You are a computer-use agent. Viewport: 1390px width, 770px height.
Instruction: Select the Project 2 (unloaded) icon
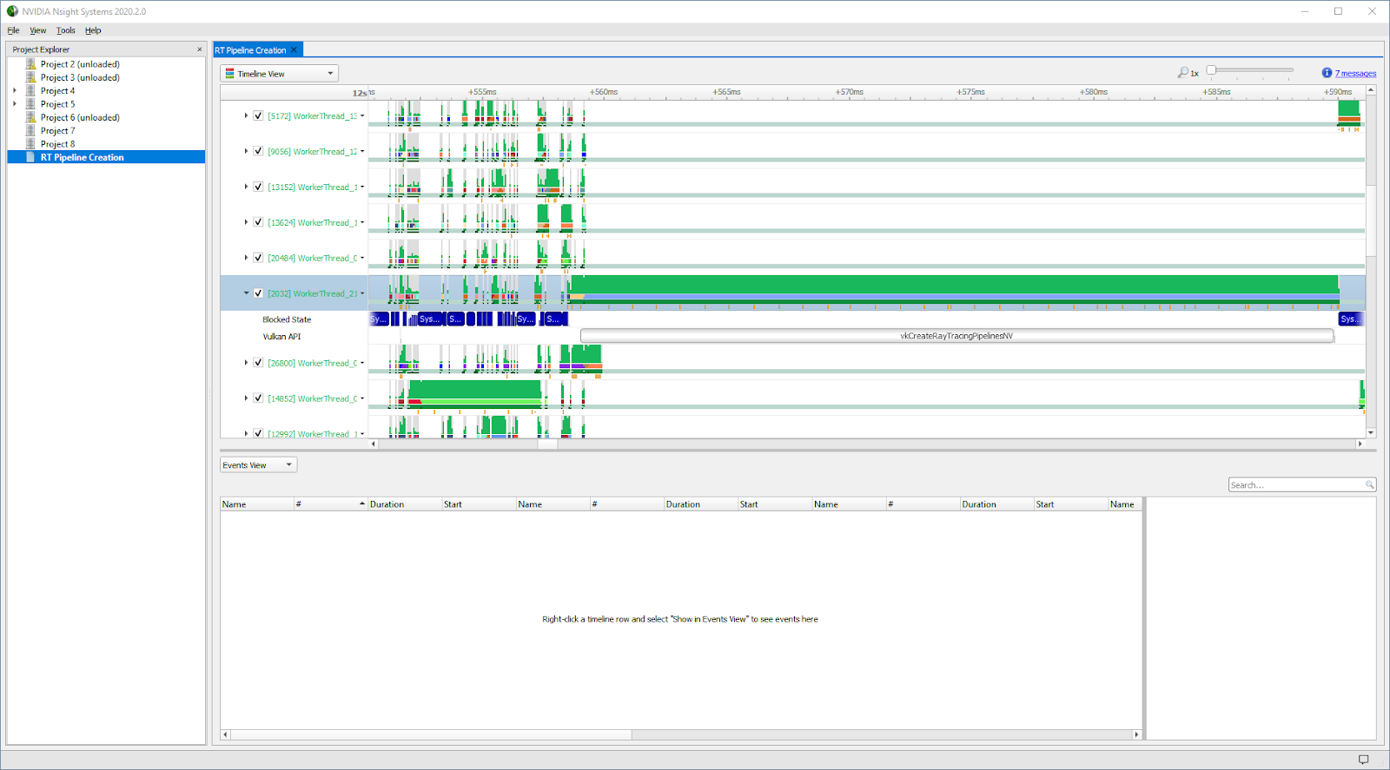(31, 64)
